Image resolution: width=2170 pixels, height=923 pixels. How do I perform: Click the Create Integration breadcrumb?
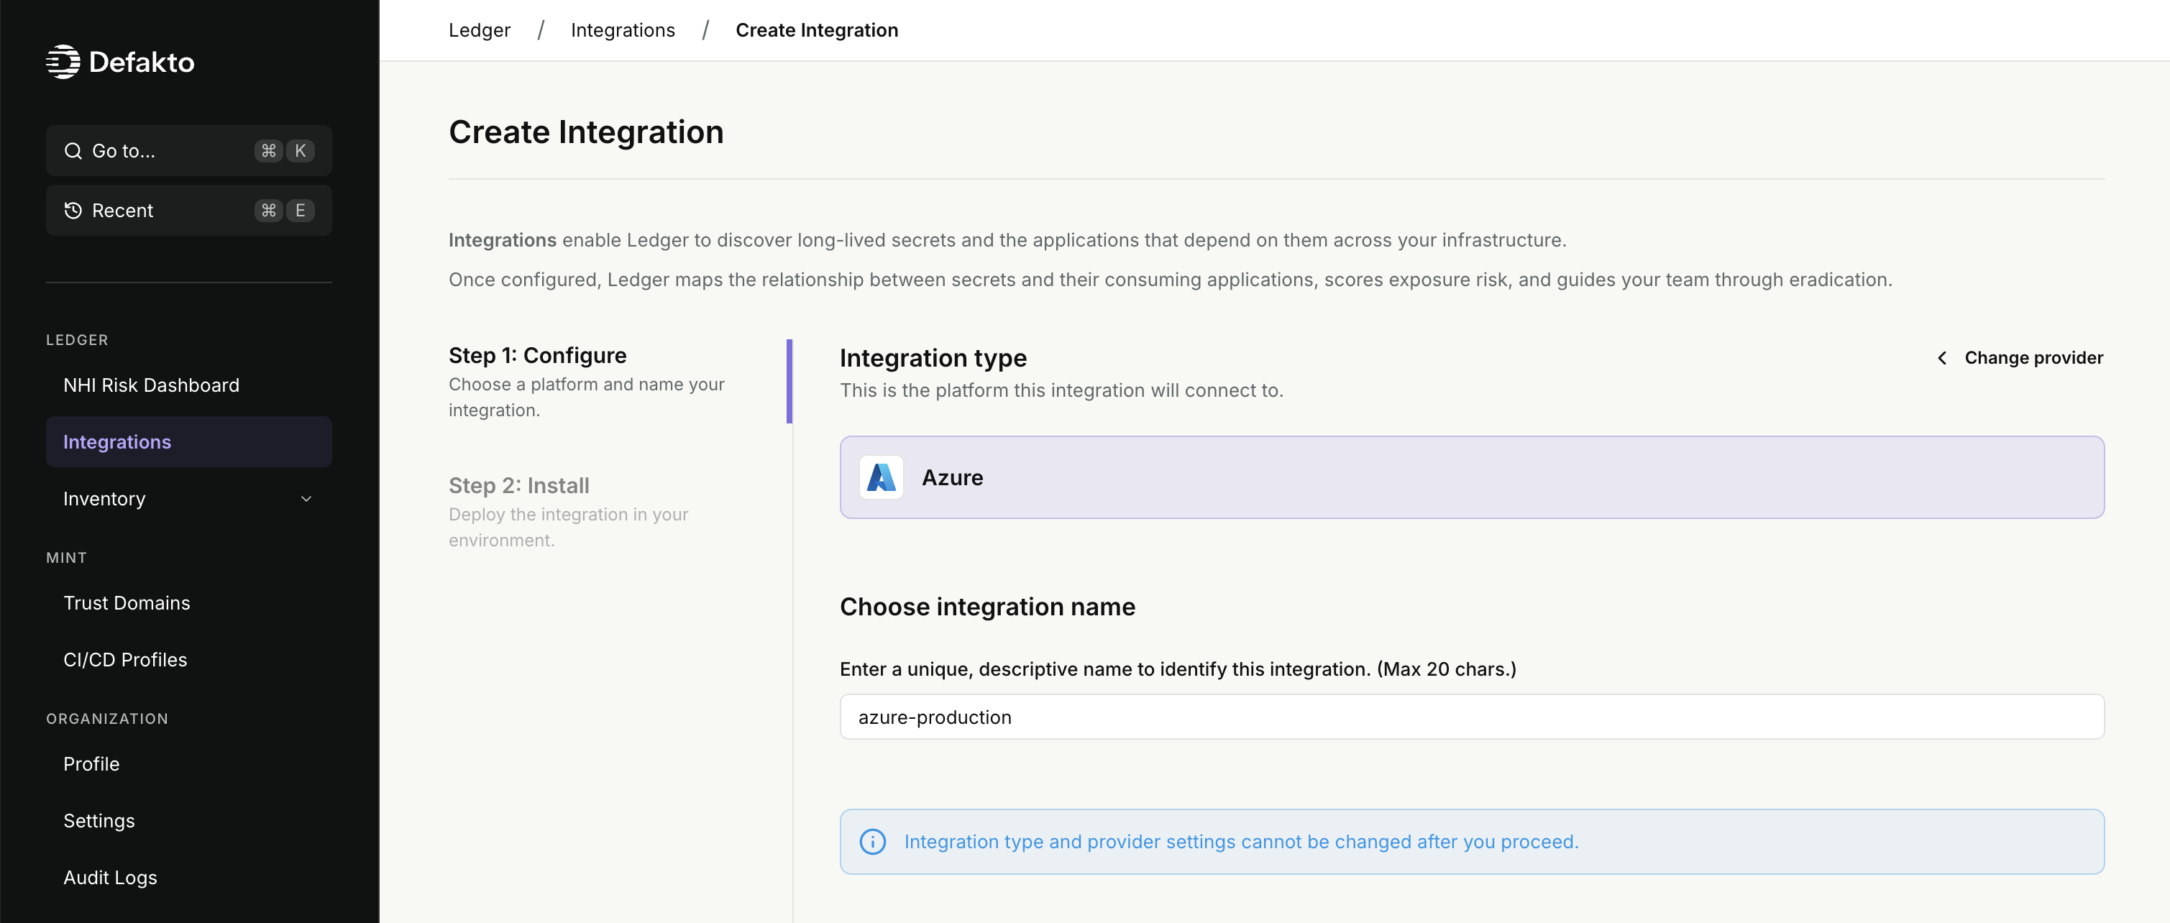tap(817, 30)
